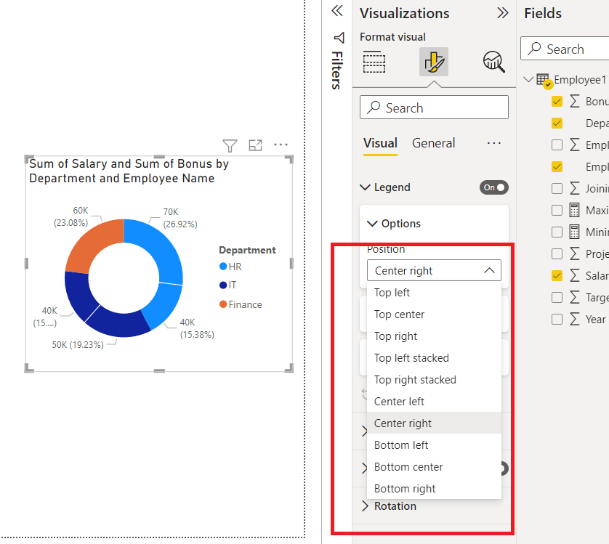Viewport: 609px width, 544px height.
Task: Toggle the Legend On switch
Action: pos(493,187)
